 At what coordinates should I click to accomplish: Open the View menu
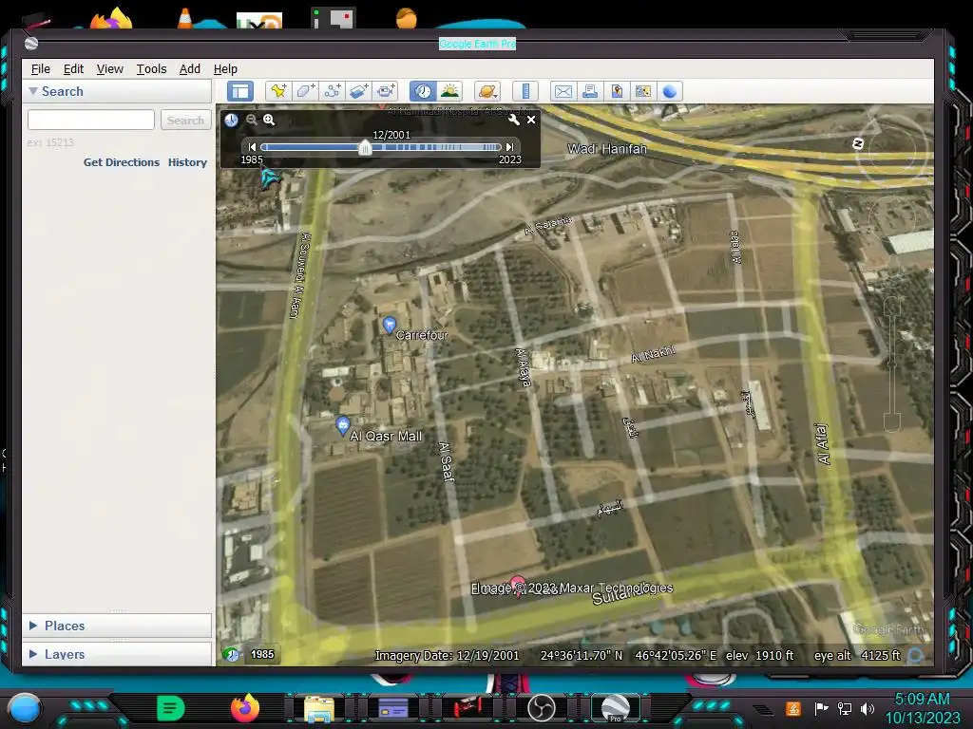click(110, 68)
